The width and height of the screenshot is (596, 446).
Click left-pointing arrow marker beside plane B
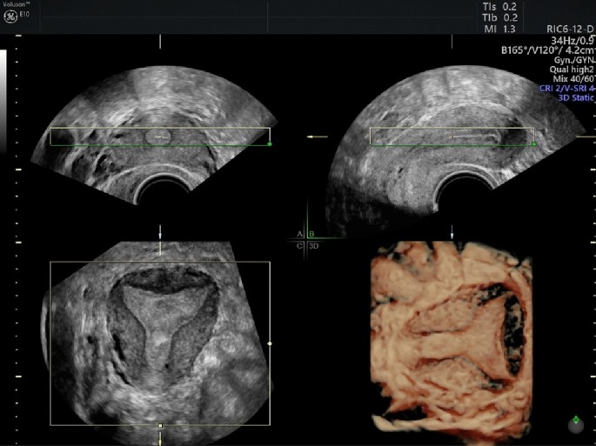click(318, 136)
